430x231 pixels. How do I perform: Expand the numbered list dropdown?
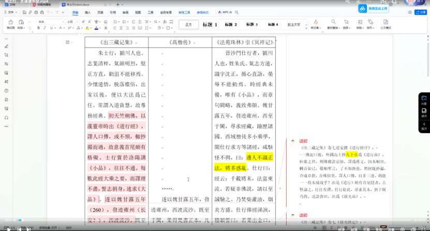[x=128, y=22]
